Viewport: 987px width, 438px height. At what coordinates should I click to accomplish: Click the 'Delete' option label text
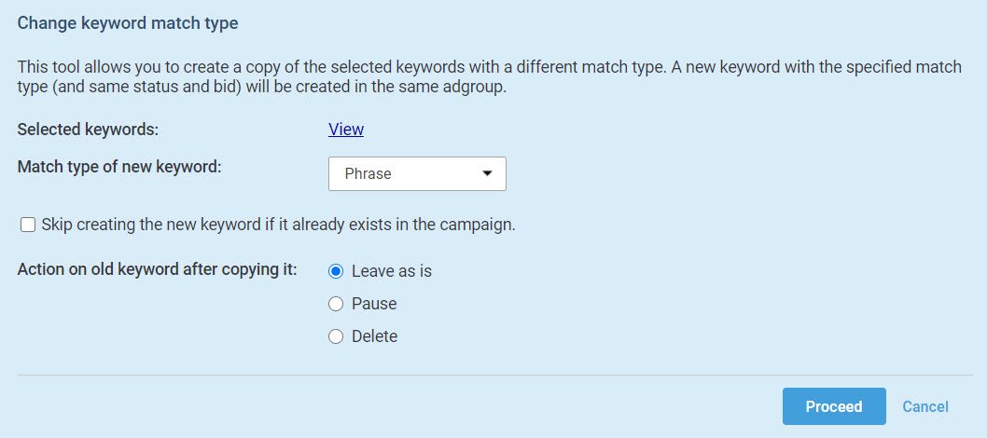374,336
